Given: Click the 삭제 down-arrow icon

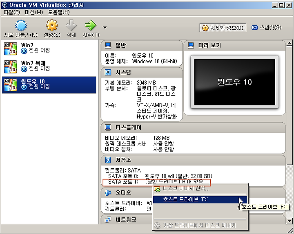Looking at the screenshot, I should click(x=71, y=25).
